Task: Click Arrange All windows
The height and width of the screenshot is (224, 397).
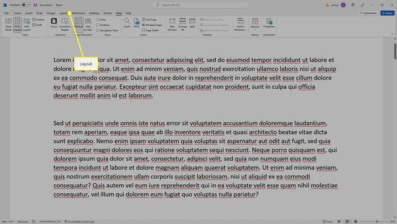Action: coord(183,24)
